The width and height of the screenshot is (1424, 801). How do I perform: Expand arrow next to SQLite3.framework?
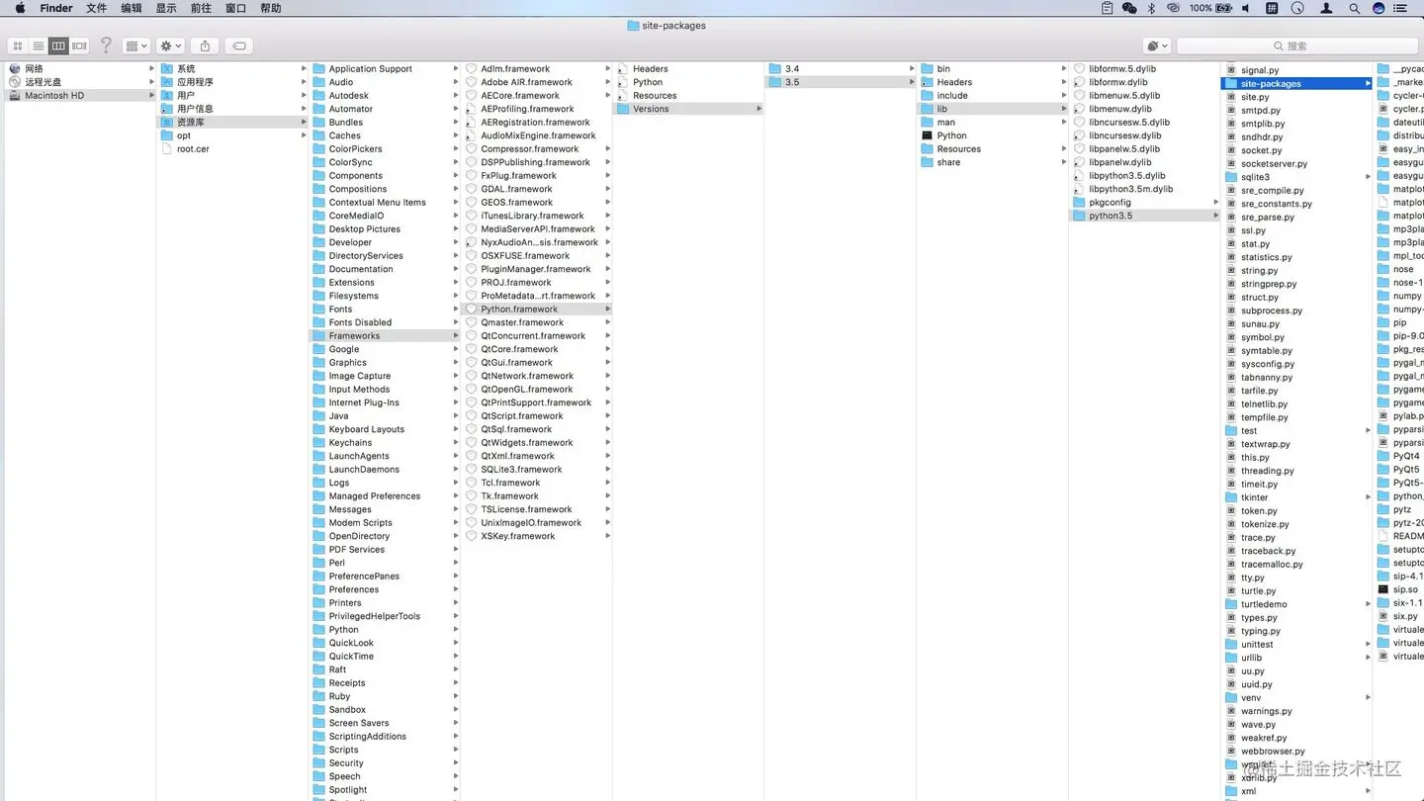[608, 470]
